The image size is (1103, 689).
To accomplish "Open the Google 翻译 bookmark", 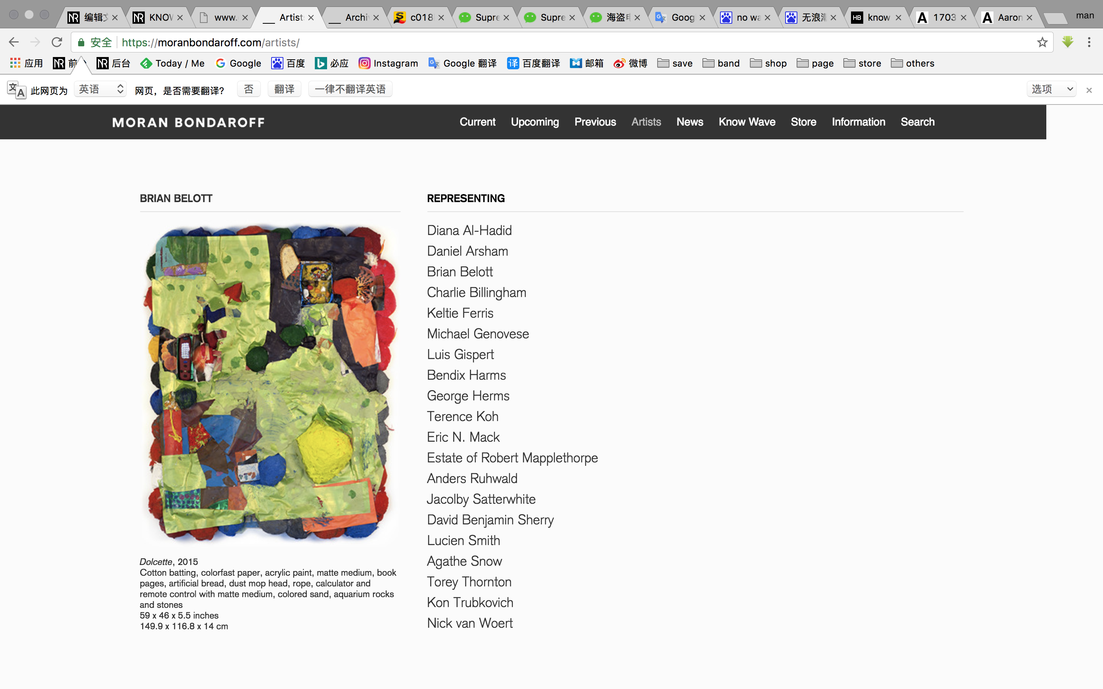I will click(463, 63).
